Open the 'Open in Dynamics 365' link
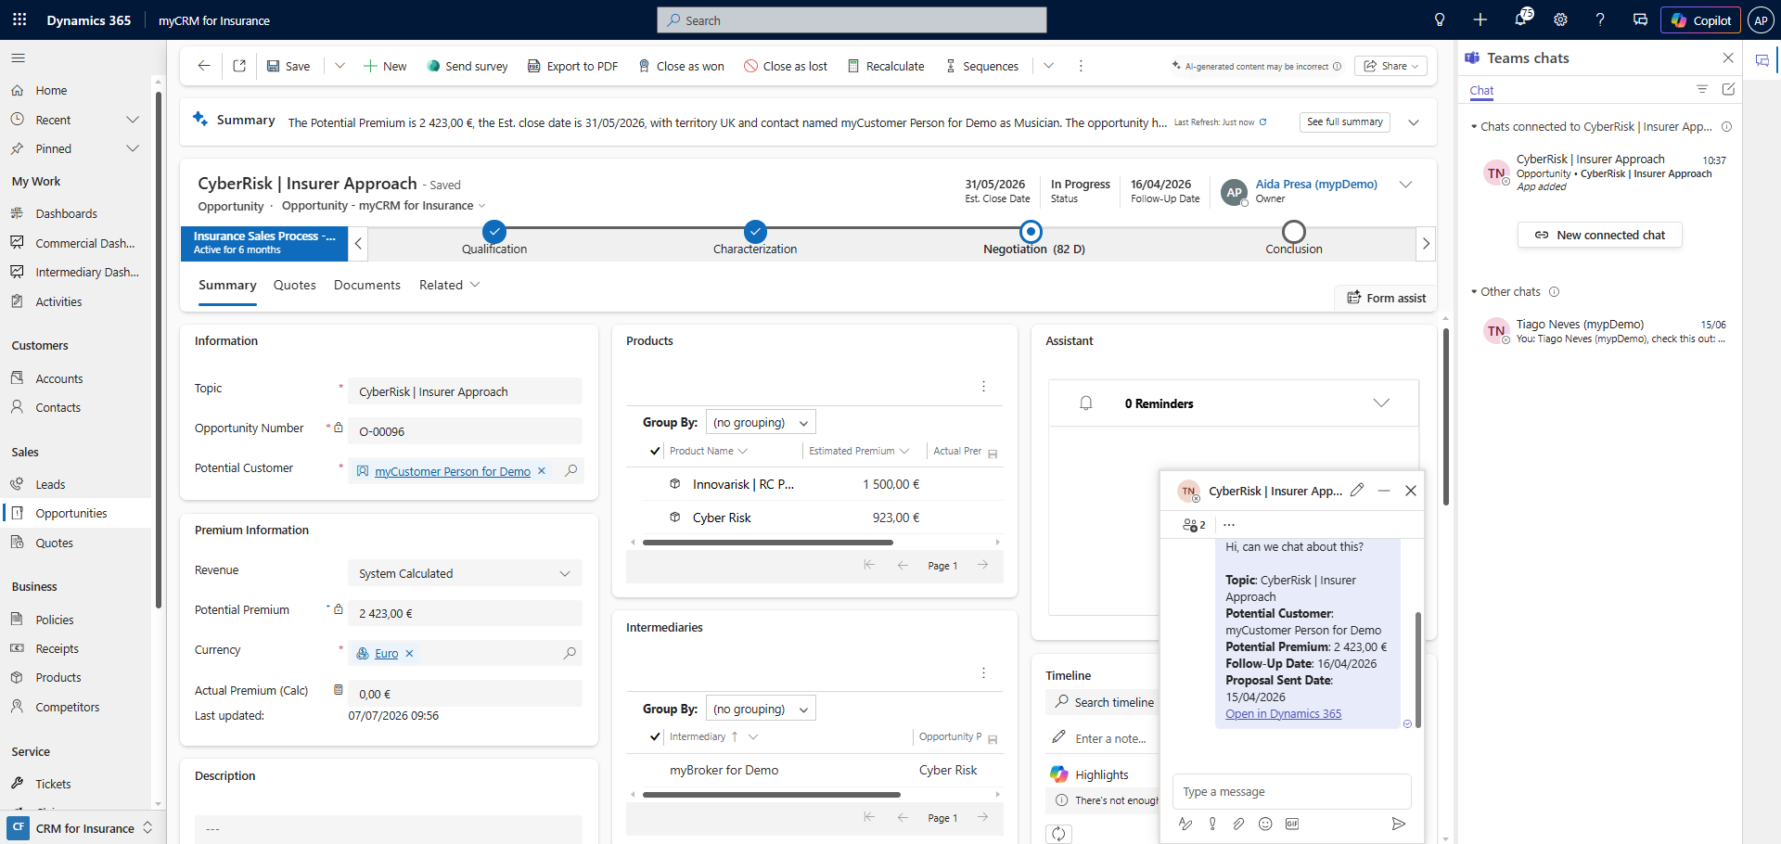The height and width of the screenshot is (844, 1781). click(1283, 714)
